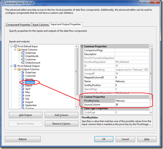Edit the SourceColumn value 29

[x=132, y=105]
